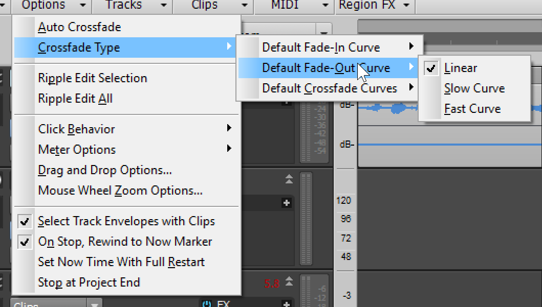Click the plus icon on the middle channel strip
Viewport: 542px width, 307px height.
pyautogui.click(x=287, y=203)
